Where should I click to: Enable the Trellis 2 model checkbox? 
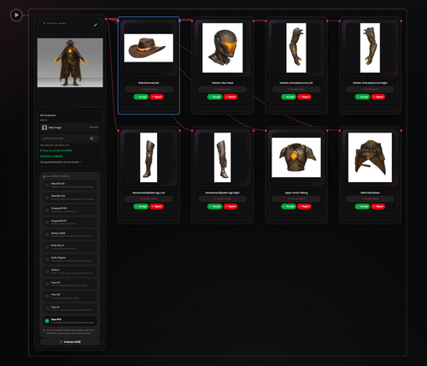point(47,271)
